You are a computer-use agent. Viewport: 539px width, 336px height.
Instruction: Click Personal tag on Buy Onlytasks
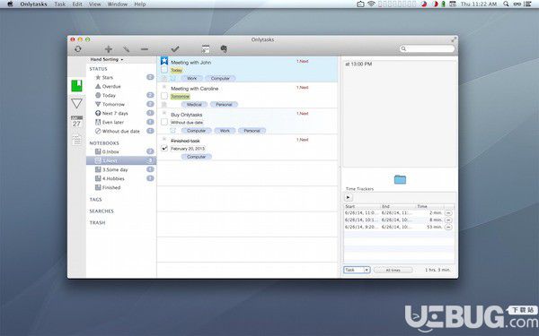tap(252, 131)
